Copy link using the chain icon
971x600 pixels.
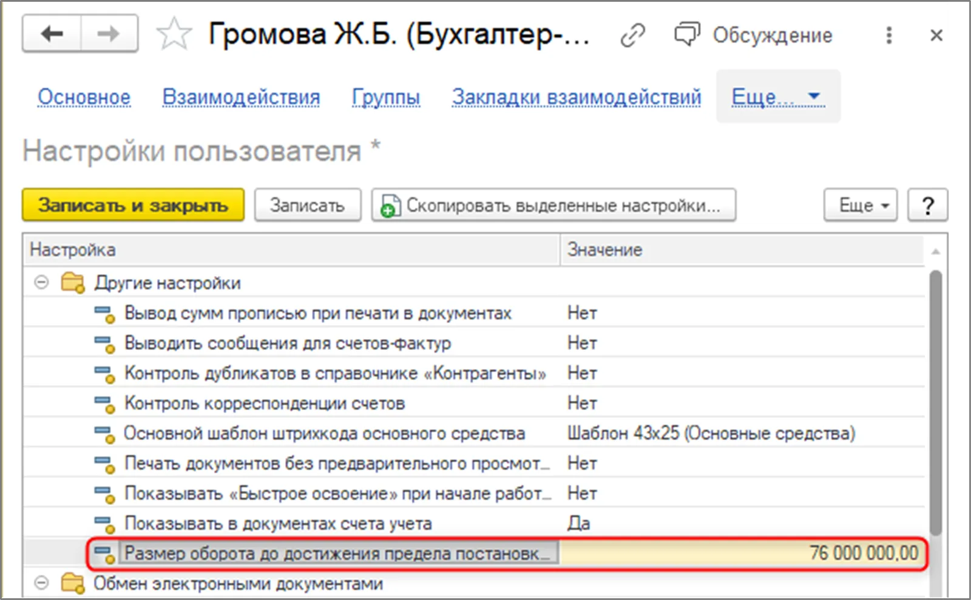pyautogui.click(x=632, y=35)
